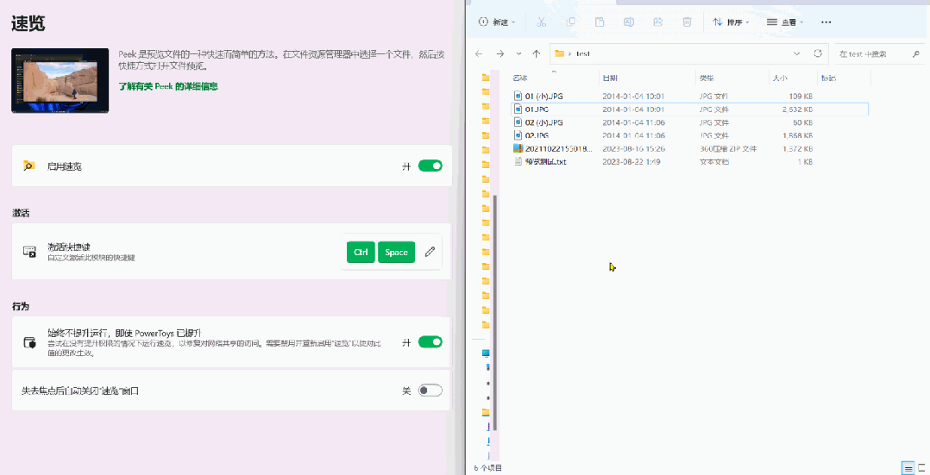Go back with the left arrow in Explorer

(x=480, y=53)
